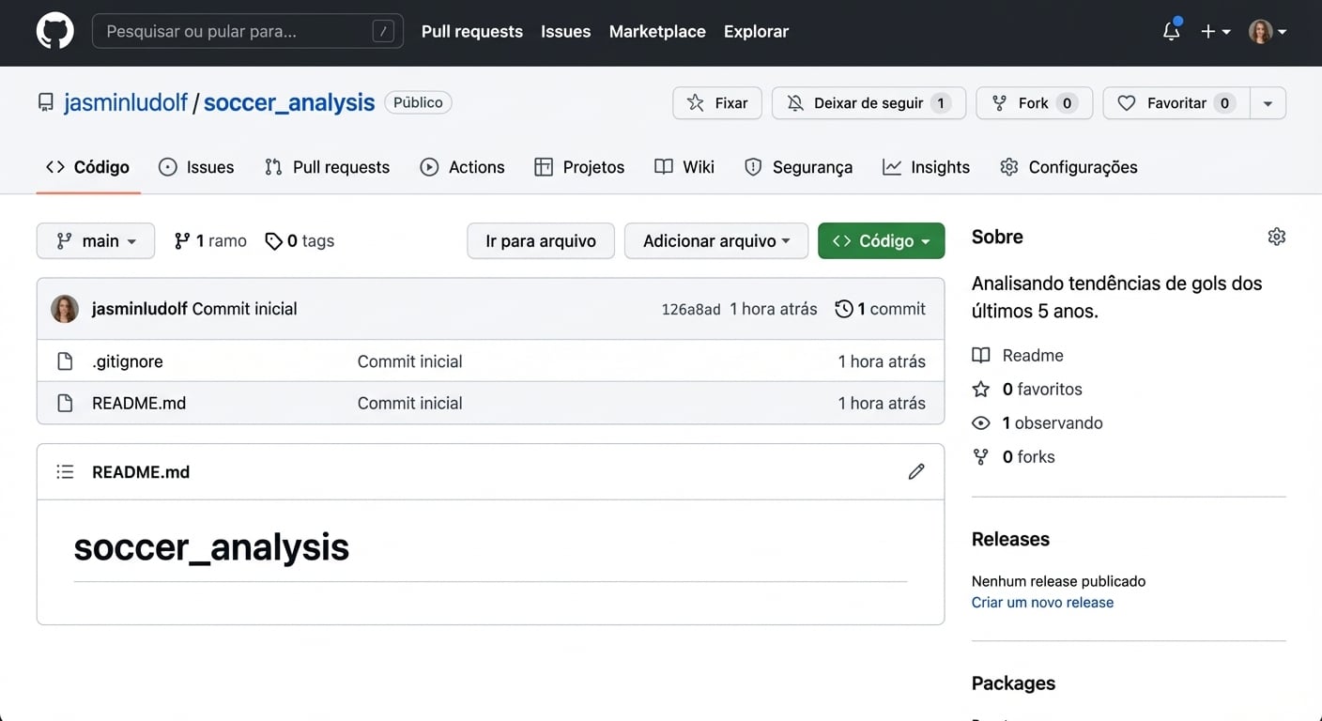Switch to the repository Issues tab

click(196, 167)
